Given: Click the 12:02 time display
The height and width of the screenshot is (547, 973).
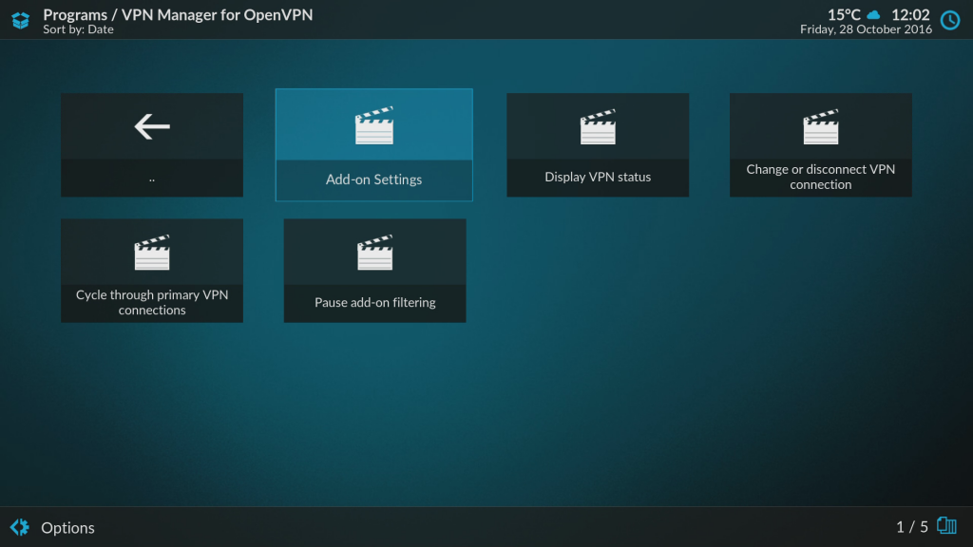Looking at the screenshot, I should click(910, 14).
